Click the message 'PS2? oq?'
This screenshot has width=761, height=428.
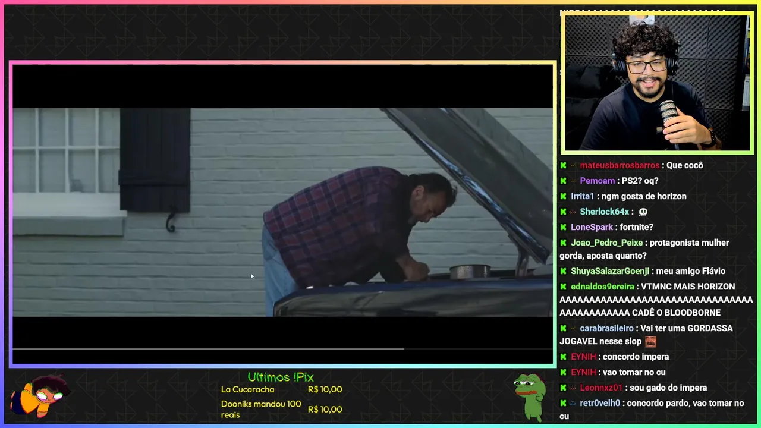(x=640, y=181)
